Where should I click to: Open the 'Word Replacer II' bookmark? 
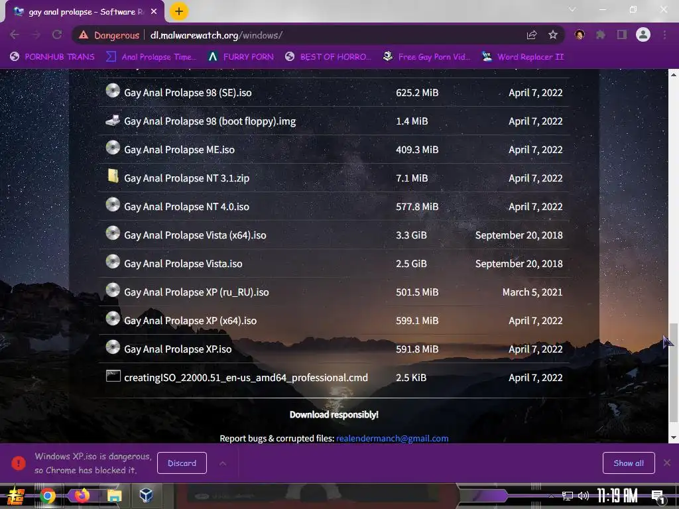pyautogui.click(x=523, y=57)
